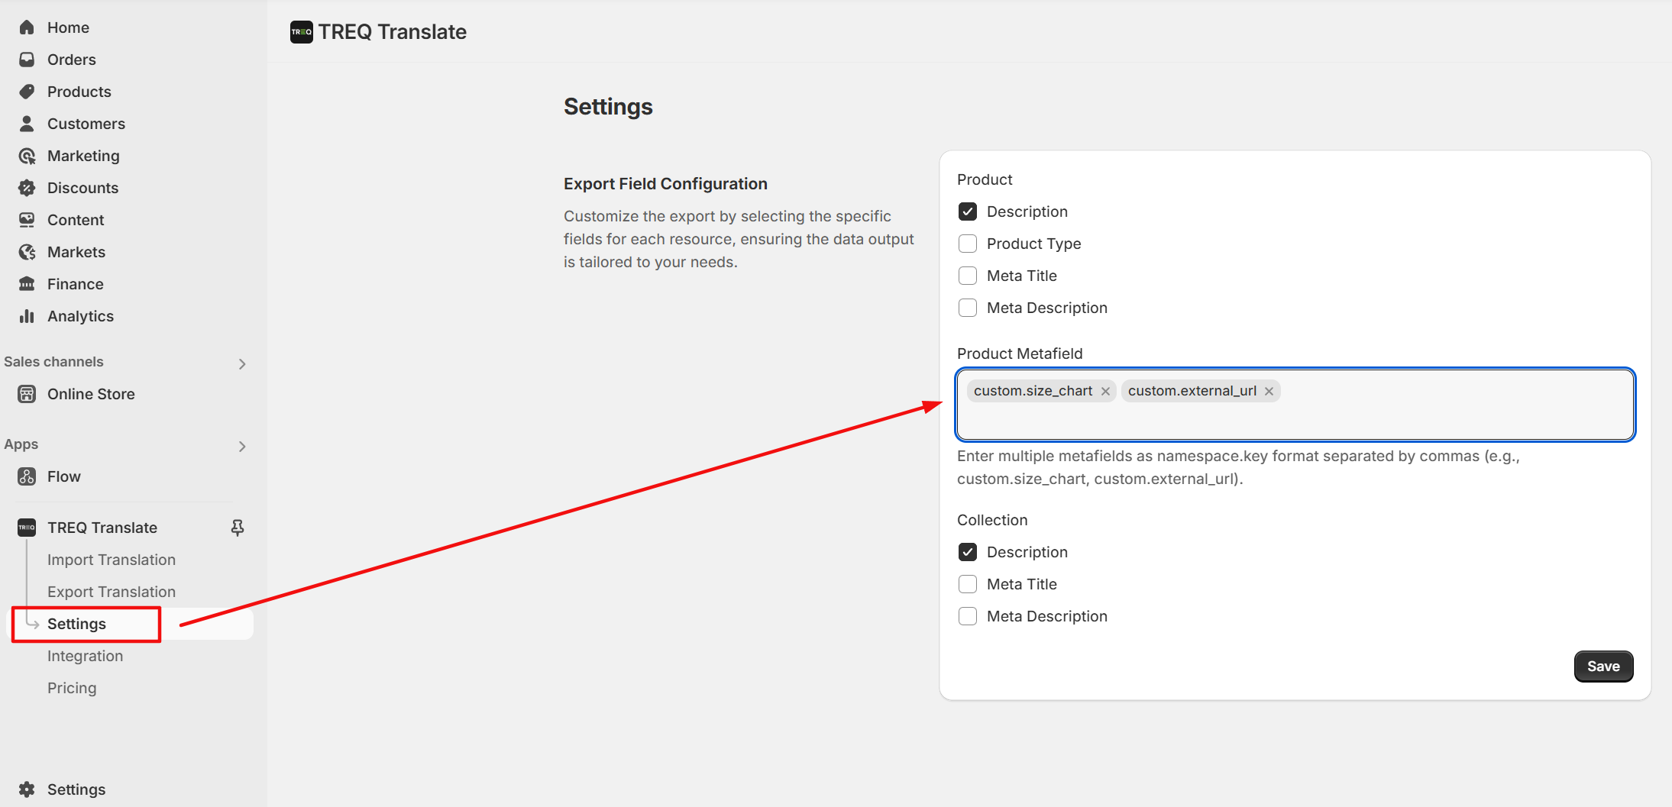Remove the custom.external_url tag
The height and width of the screenshot is (807, 1672).
[1269, 391]
